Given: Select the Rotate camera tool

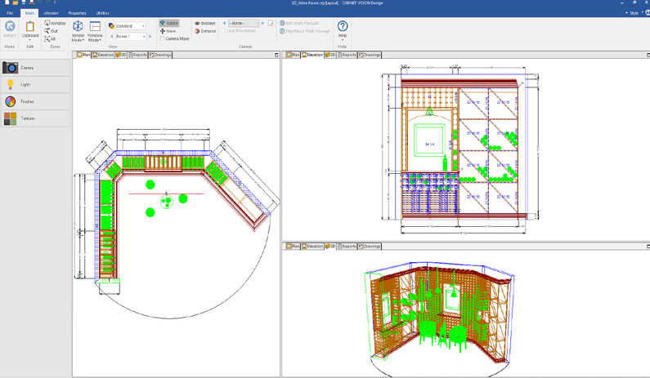Looking at the screenshot, I should point(169,23).
